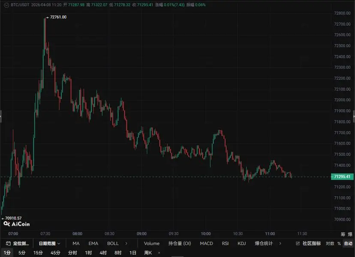The height and width of the screenshot is (257, 355).
Task: Select the 1日 daily timeframe tab
Action: [132, 253]
